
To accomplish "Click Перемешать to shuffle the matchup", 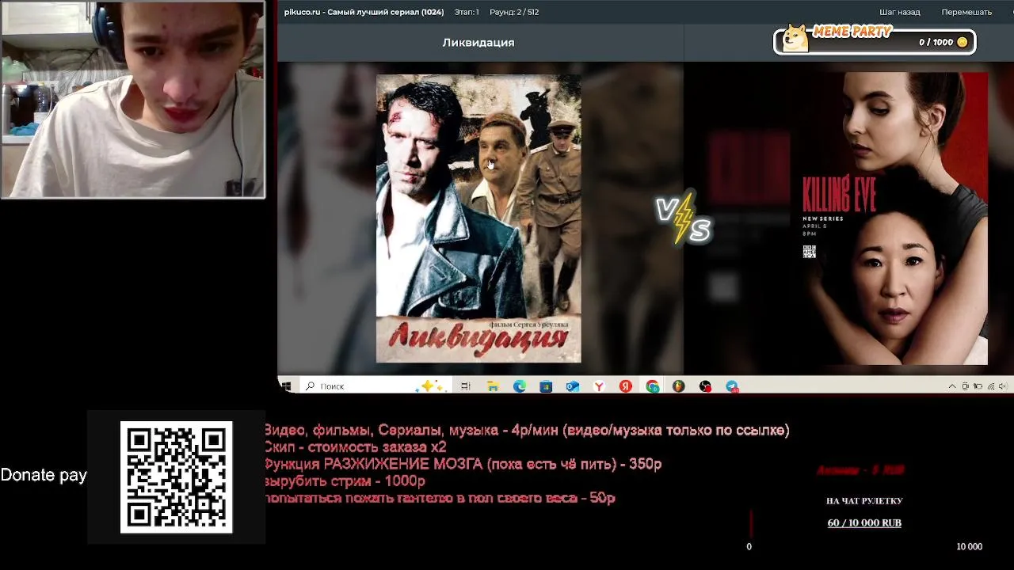I will 966,12.
